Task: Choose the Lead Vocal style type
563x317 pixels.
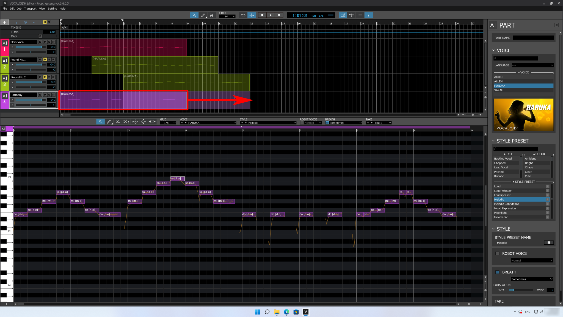Action: pyautogui.click(x=501, y=167)
